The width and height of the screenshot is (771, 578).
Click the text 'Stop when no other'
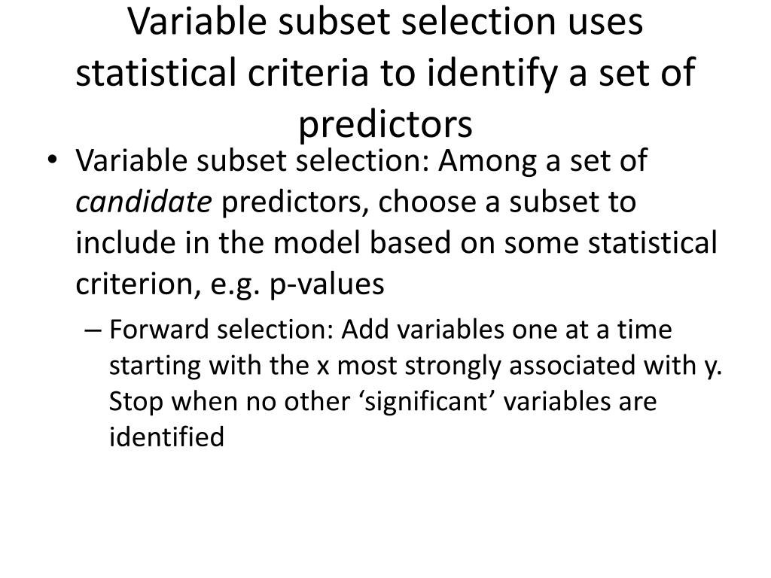[230, 402]
